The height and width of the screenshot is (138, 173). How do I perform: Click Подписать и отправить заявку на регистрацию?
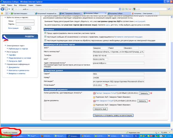(x=113, y=115)
